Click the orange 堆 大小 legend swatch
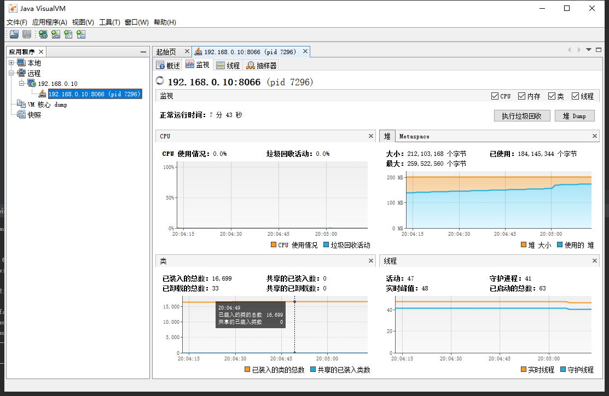 524,244
